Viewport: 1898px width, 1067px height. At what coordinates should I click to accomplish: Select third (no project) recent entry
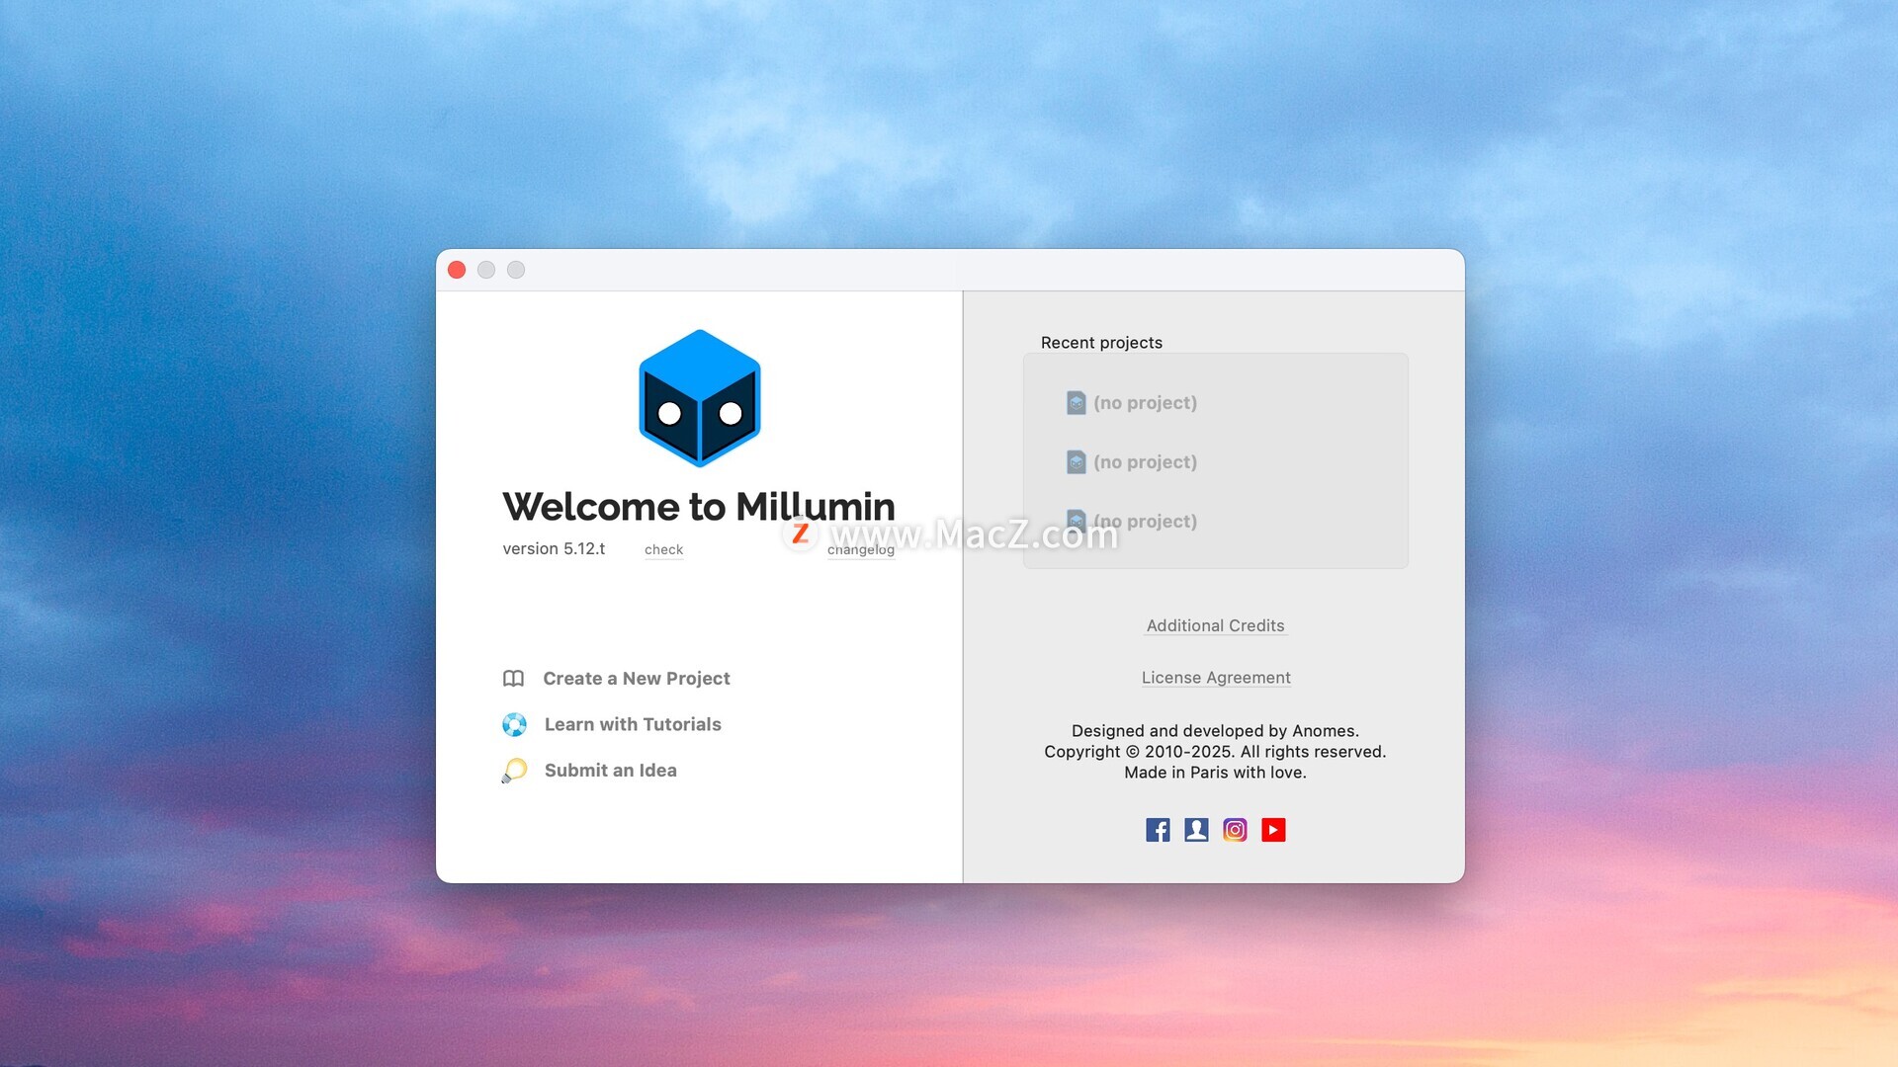1145,522
